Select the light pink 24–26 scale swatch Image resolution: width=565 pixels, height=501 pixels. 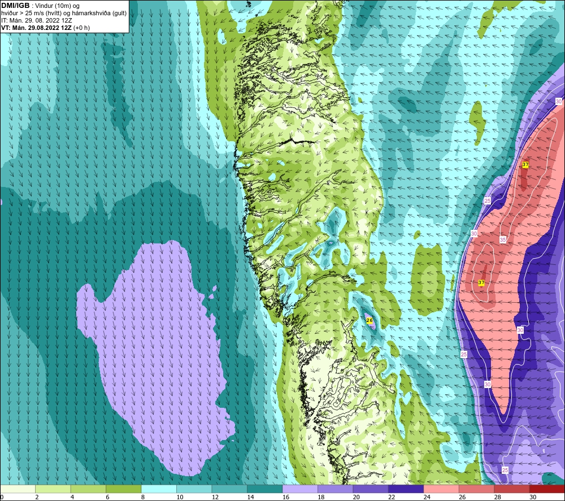(x=441, y=489)
